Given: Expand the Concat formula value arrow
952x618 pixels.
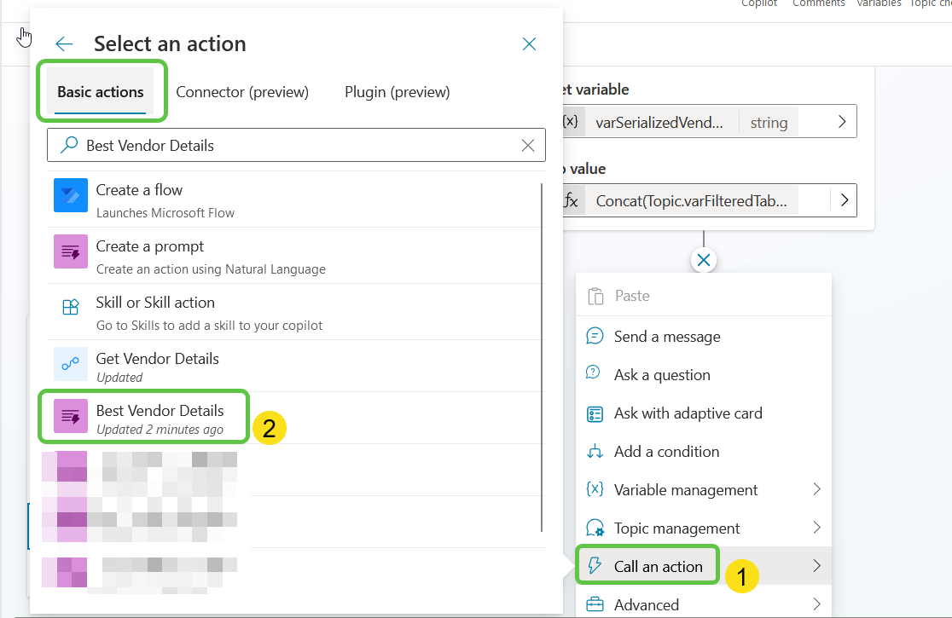Looking at the screenshot, I should (x=844, y=201).
